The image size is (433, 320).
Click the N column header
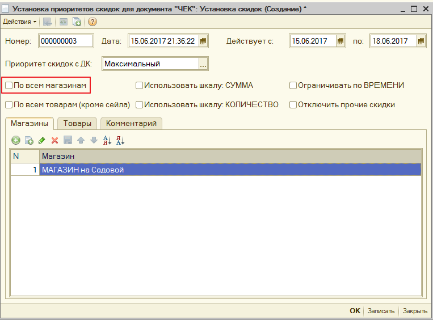25,156
